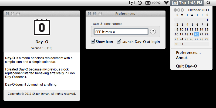The width and height of the screenshot is (216, 108).
Task: Advance to next month arrow
Action: (182, 10)
